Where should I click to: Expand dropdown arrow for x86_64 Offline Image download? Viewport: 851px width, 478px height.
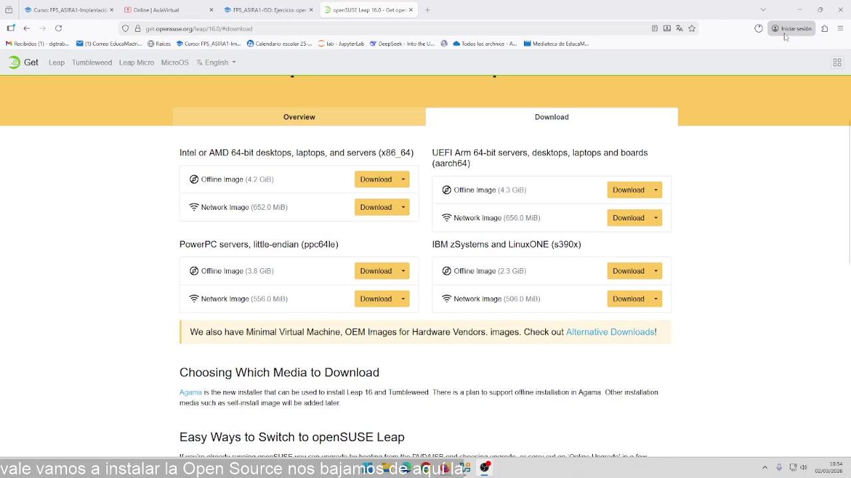(x=403, y=179)
